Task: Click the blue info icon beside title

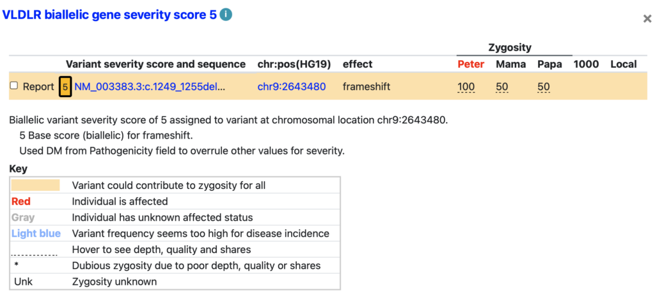Action: point(226,15)
